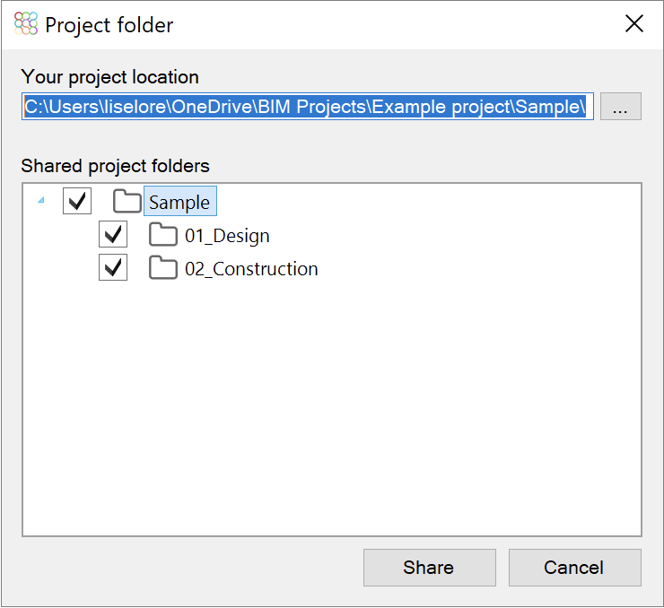The image size is (664, 608).
Task: Select the 01_Design tree item
Action: (227, 237)
